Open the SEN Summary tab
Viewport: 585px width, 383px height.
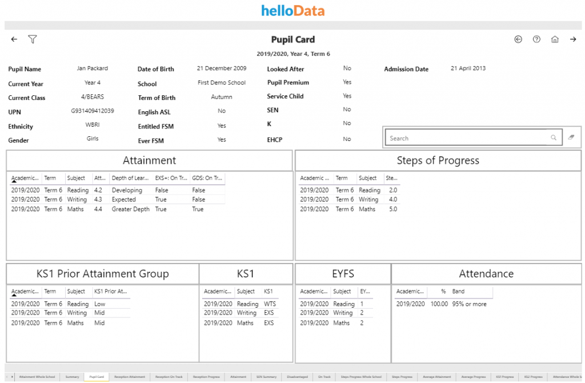pos(266,377)
